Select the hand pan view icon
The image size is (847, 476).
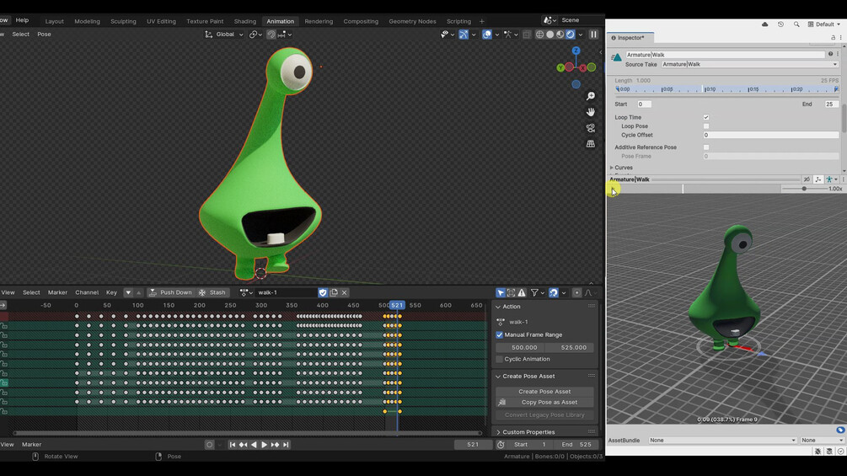[591, 112]
